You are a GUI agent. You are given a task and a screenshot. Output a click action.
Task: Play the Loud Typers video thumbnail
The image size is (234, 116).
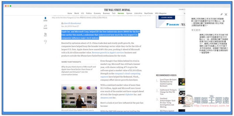(182, 82)
